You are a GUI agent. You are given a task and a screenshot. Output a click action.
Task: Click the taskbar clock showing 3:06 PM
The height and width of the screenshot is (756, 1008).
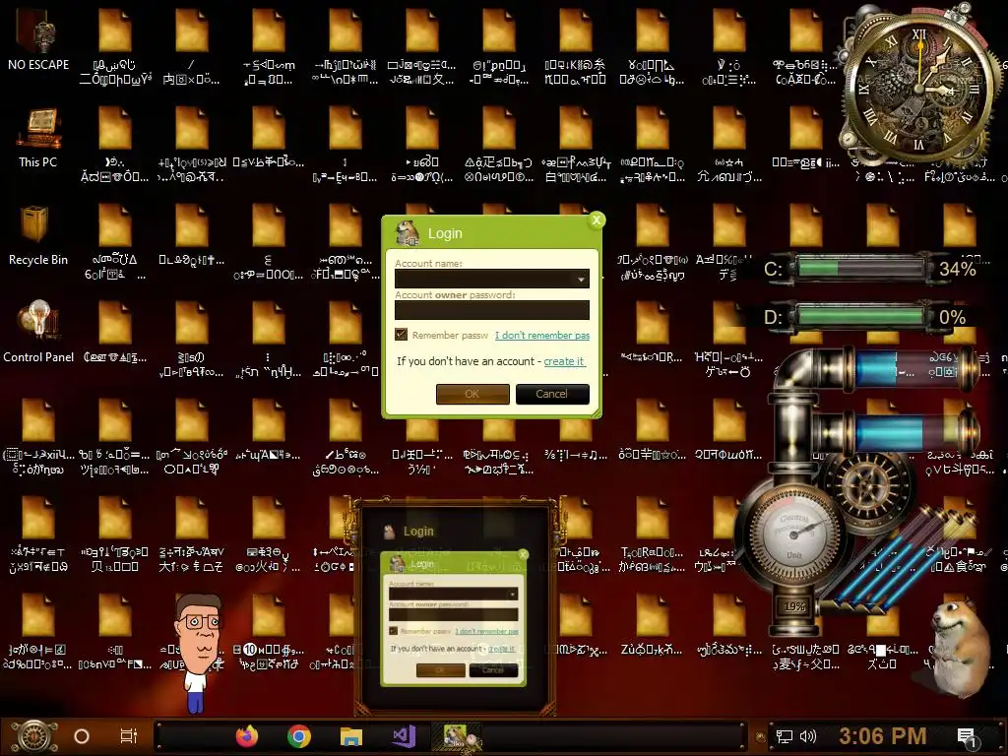point(883,736)
